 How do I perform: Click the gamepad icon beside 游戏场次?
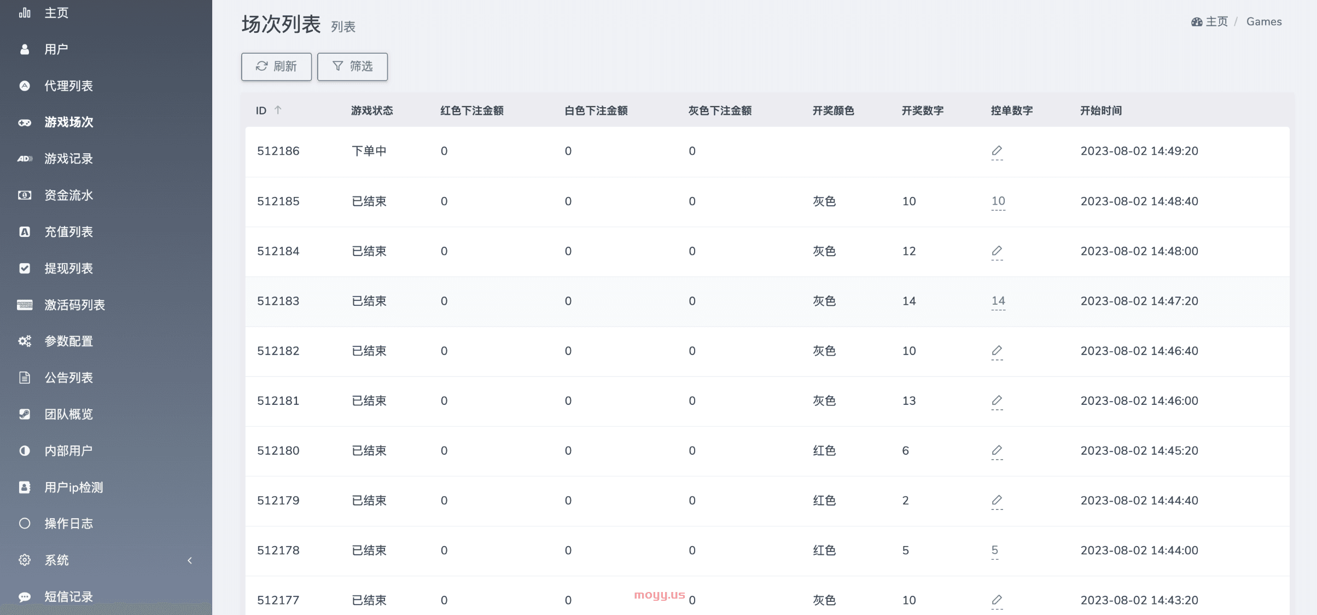(25, 123)
